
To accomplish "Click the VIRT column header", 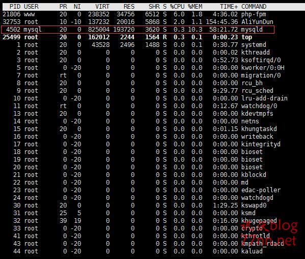I will [x=102, y=7].
